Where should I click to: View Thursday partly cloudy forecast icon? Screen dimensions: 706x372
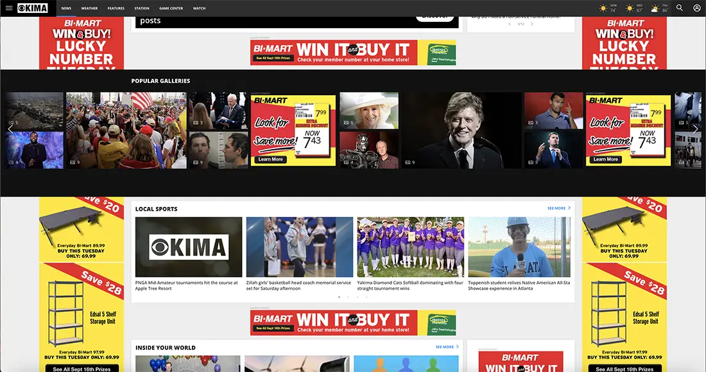pyautogui.click(x=655, y=8)
